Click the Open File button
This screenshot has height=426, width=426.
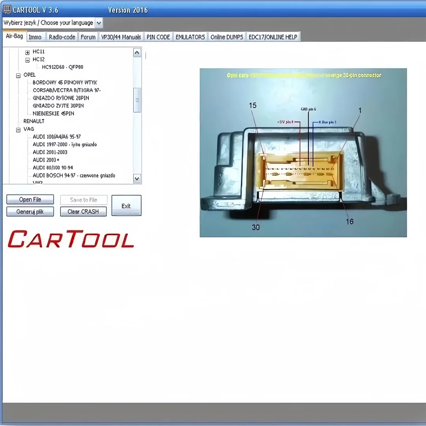pos(30,200)
